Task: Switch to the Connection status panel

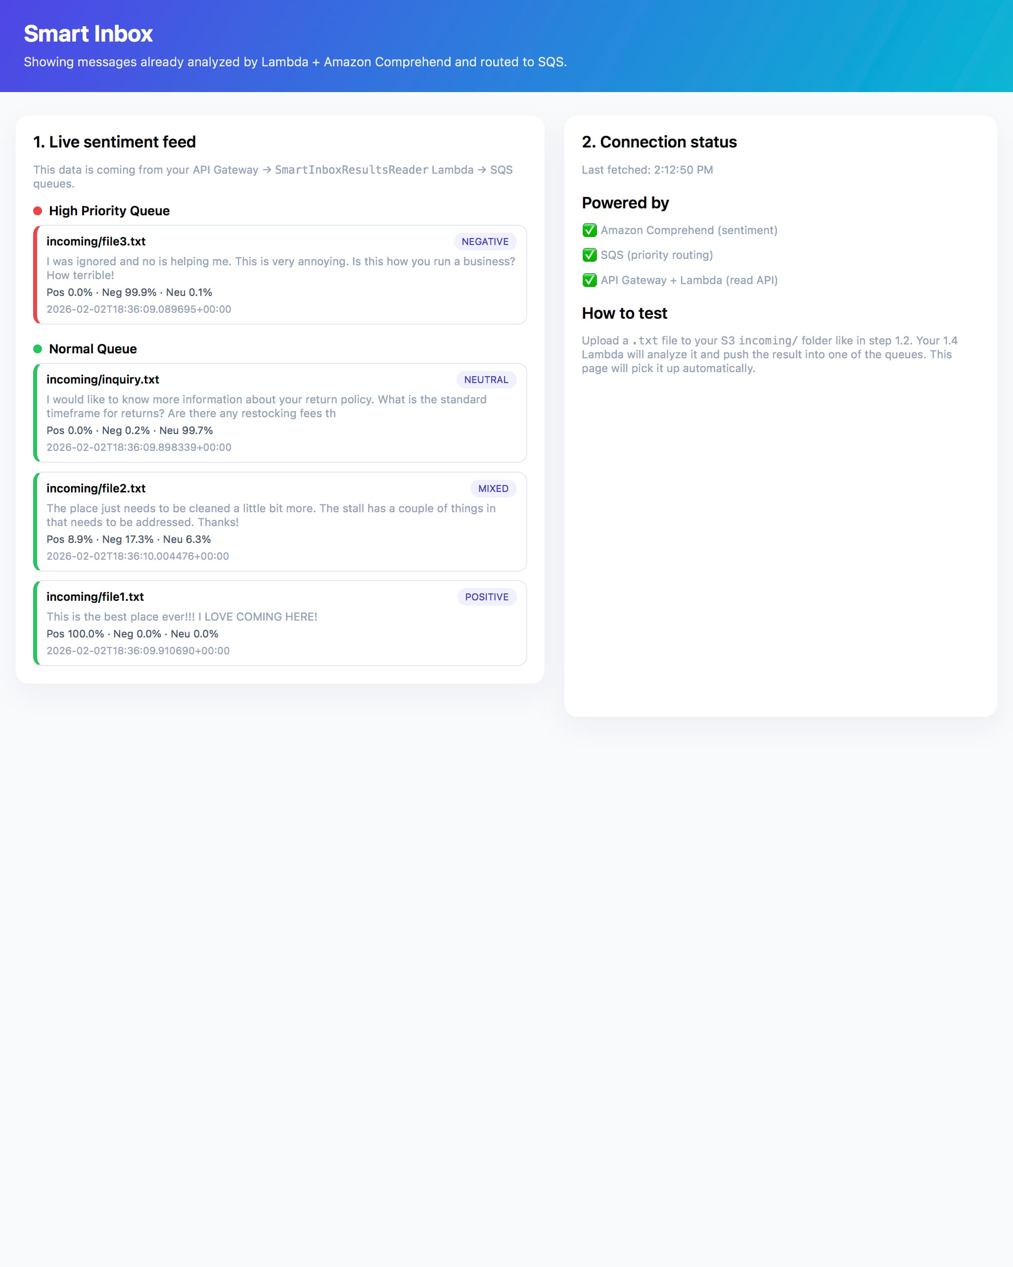Action: click(x=659, y=142)
